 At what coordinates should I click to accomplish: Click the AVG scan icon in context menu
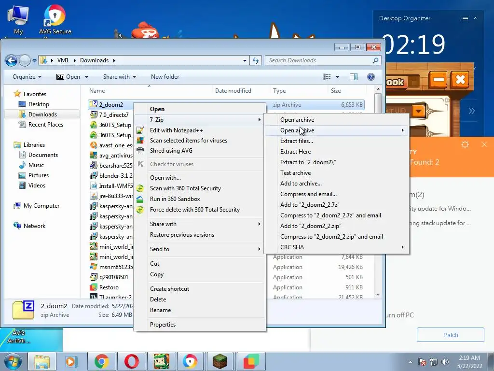click(140, 141)
